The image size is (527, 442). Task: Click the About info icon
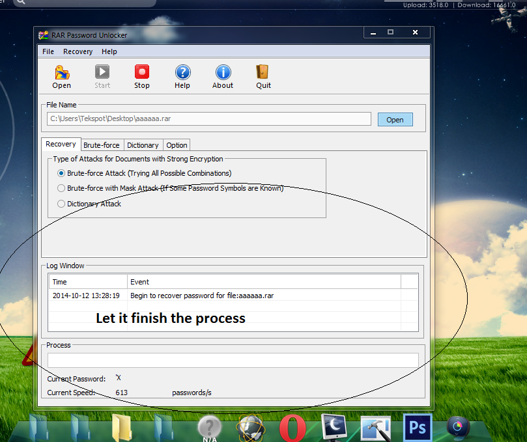[223, 77]
